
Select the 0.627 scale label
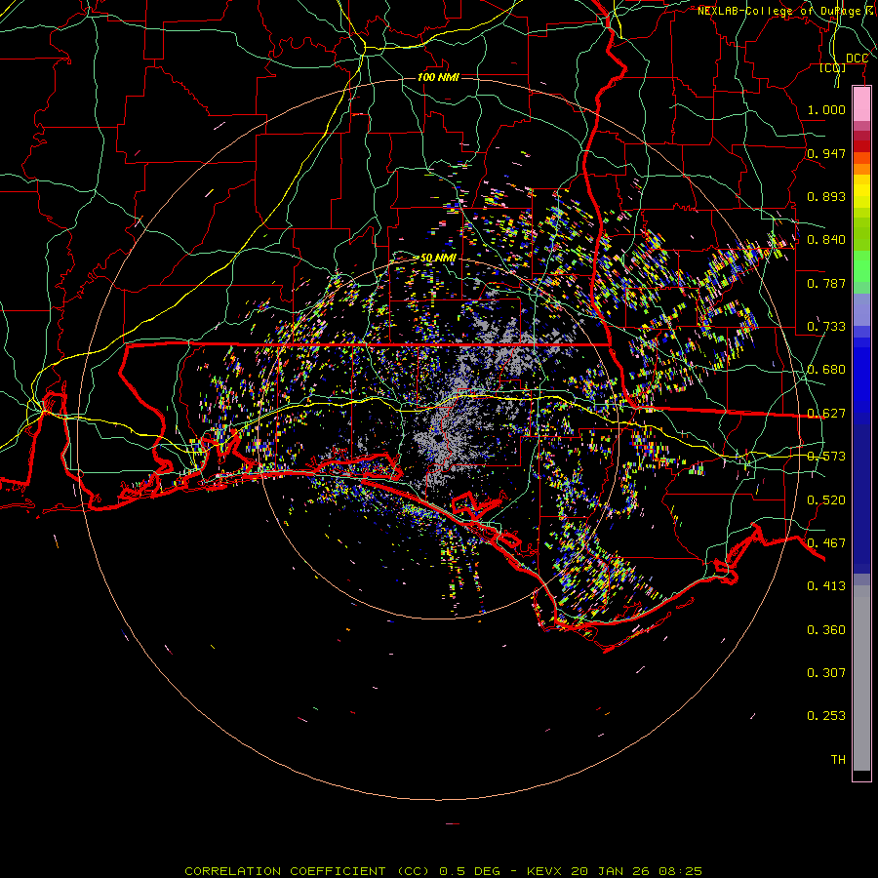[826, 414]
